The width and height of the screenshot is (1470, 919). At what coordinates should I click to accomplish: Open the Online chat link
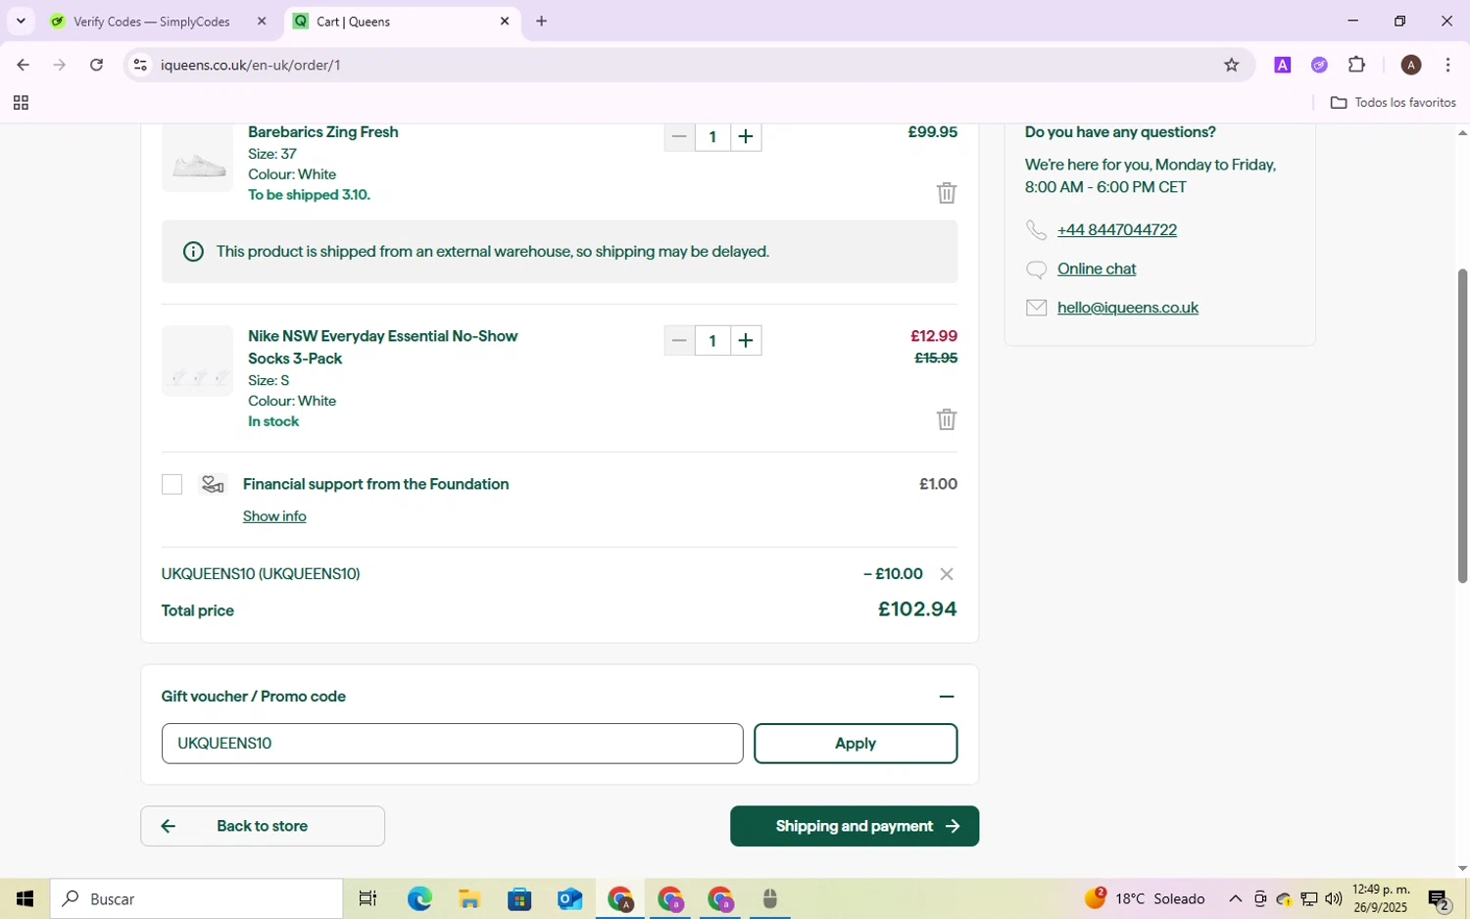point(1097,268)
